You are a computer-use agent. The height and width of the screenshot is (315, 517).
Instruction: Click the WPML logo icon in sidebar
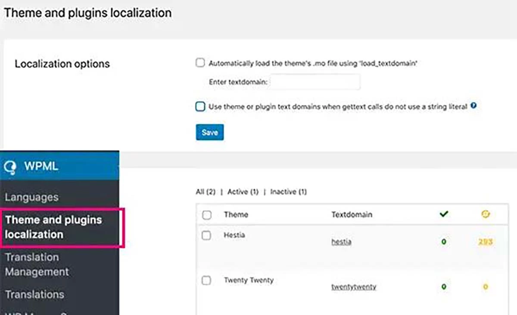tap(10, 166)
